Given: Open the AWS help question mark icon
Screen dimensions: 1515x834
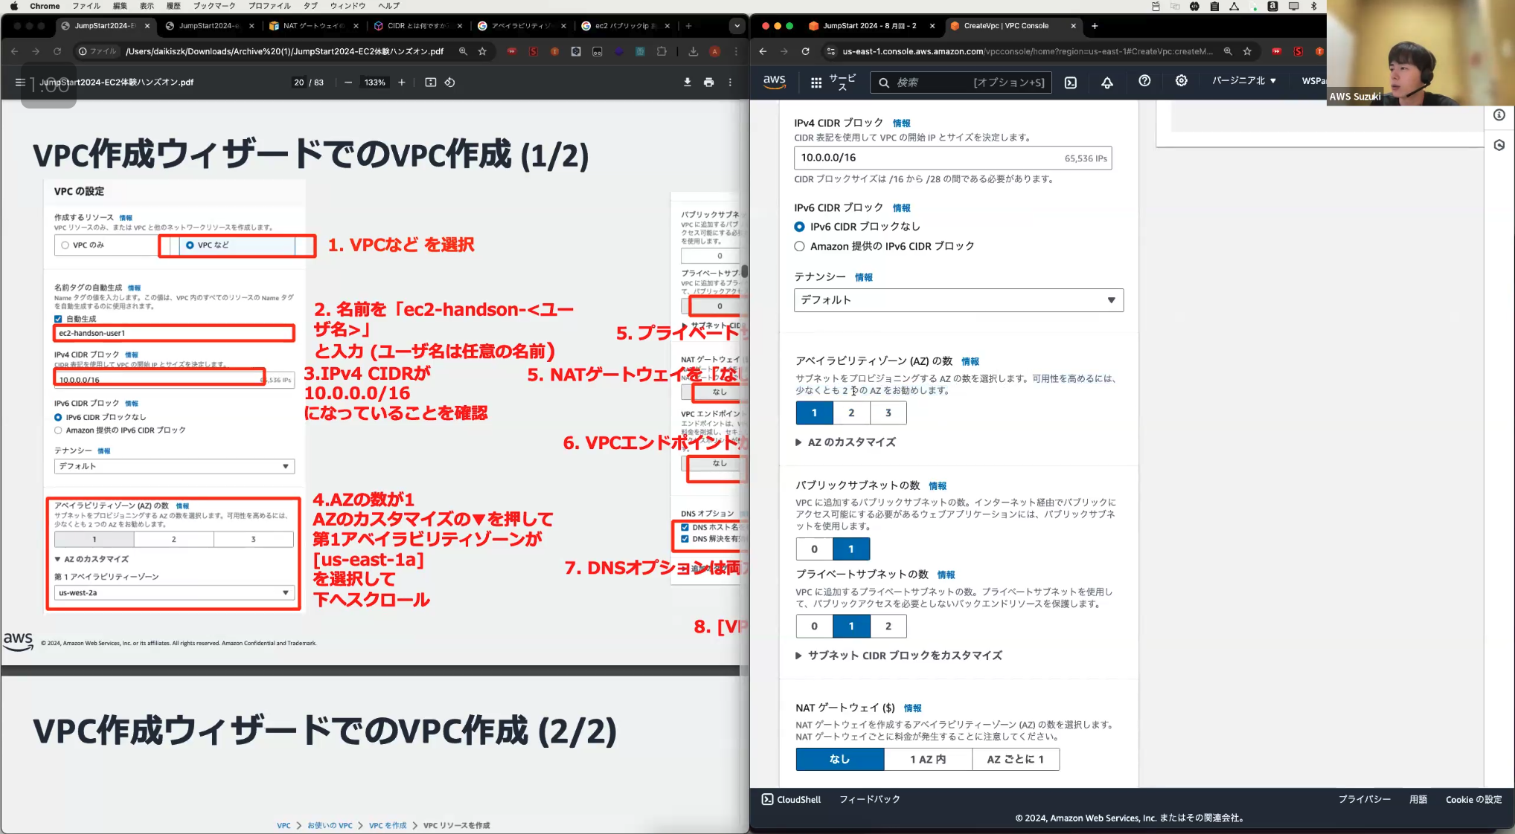Looking at the screenshot, I should (x=1144, y=81).
